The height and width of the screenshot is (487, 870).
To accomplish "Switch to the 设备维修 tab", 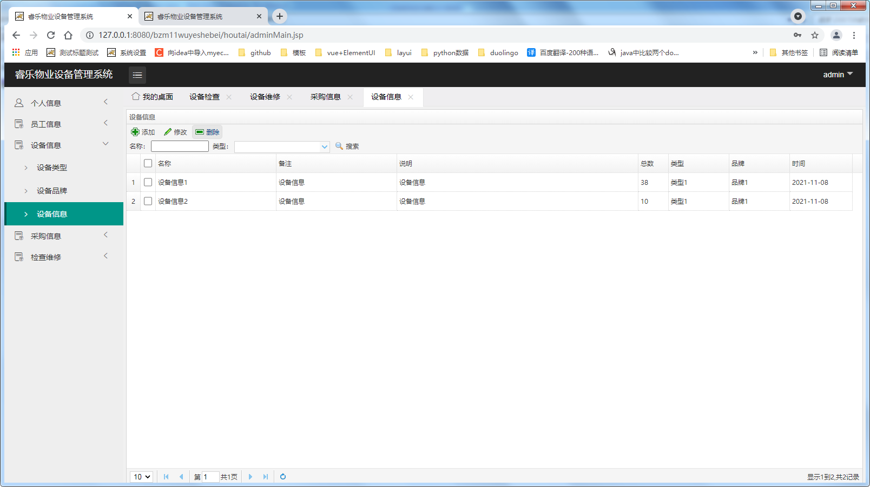I will click(x=265, y=97).
